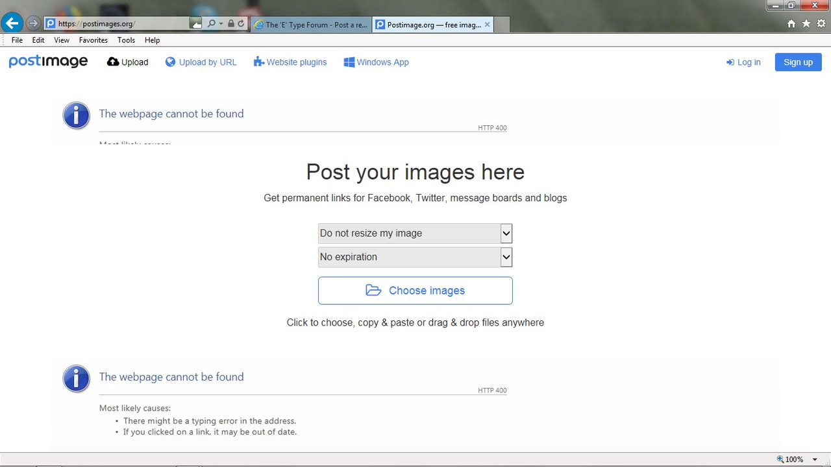Screen dimensions: 831x467
Task: Click 'There might be a typing error' line
Action: coord(210,420)
